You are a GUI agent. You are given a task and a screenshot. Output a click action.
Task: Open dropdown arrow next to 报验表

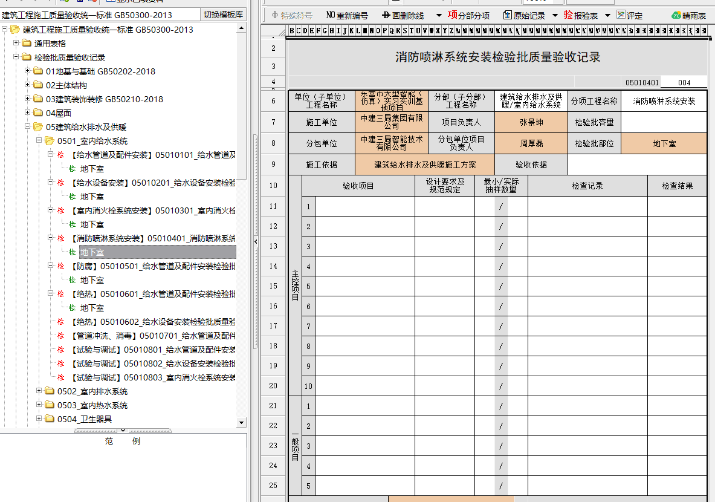click(x=607, y=16)
